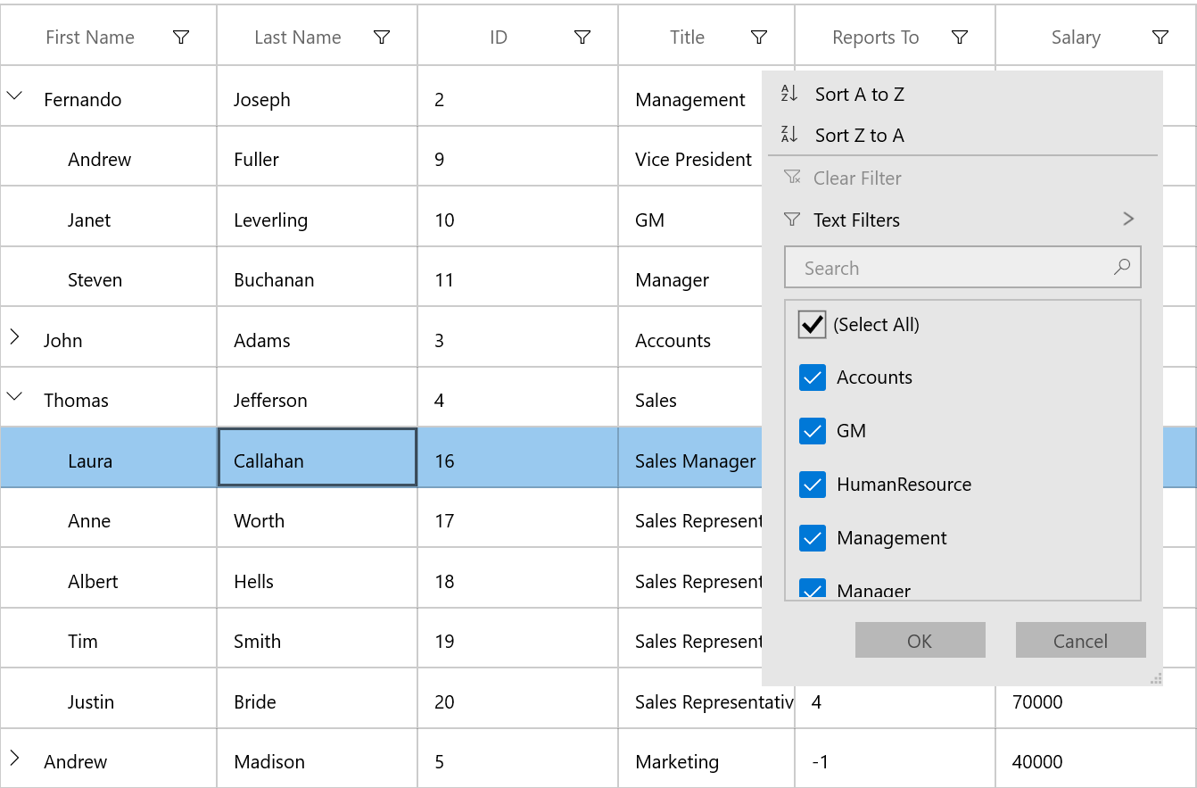Open the First Name column filter icon
This screenshot has height=788, width=1197.
click(181, 37)
